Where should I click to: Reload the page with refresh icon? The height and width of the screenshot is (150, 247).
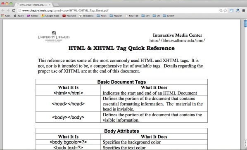tap(14, 11)
